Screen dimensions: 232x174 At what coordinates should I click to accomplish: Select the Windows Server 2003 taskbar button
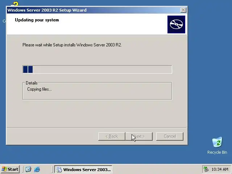(x=83, y=169)
